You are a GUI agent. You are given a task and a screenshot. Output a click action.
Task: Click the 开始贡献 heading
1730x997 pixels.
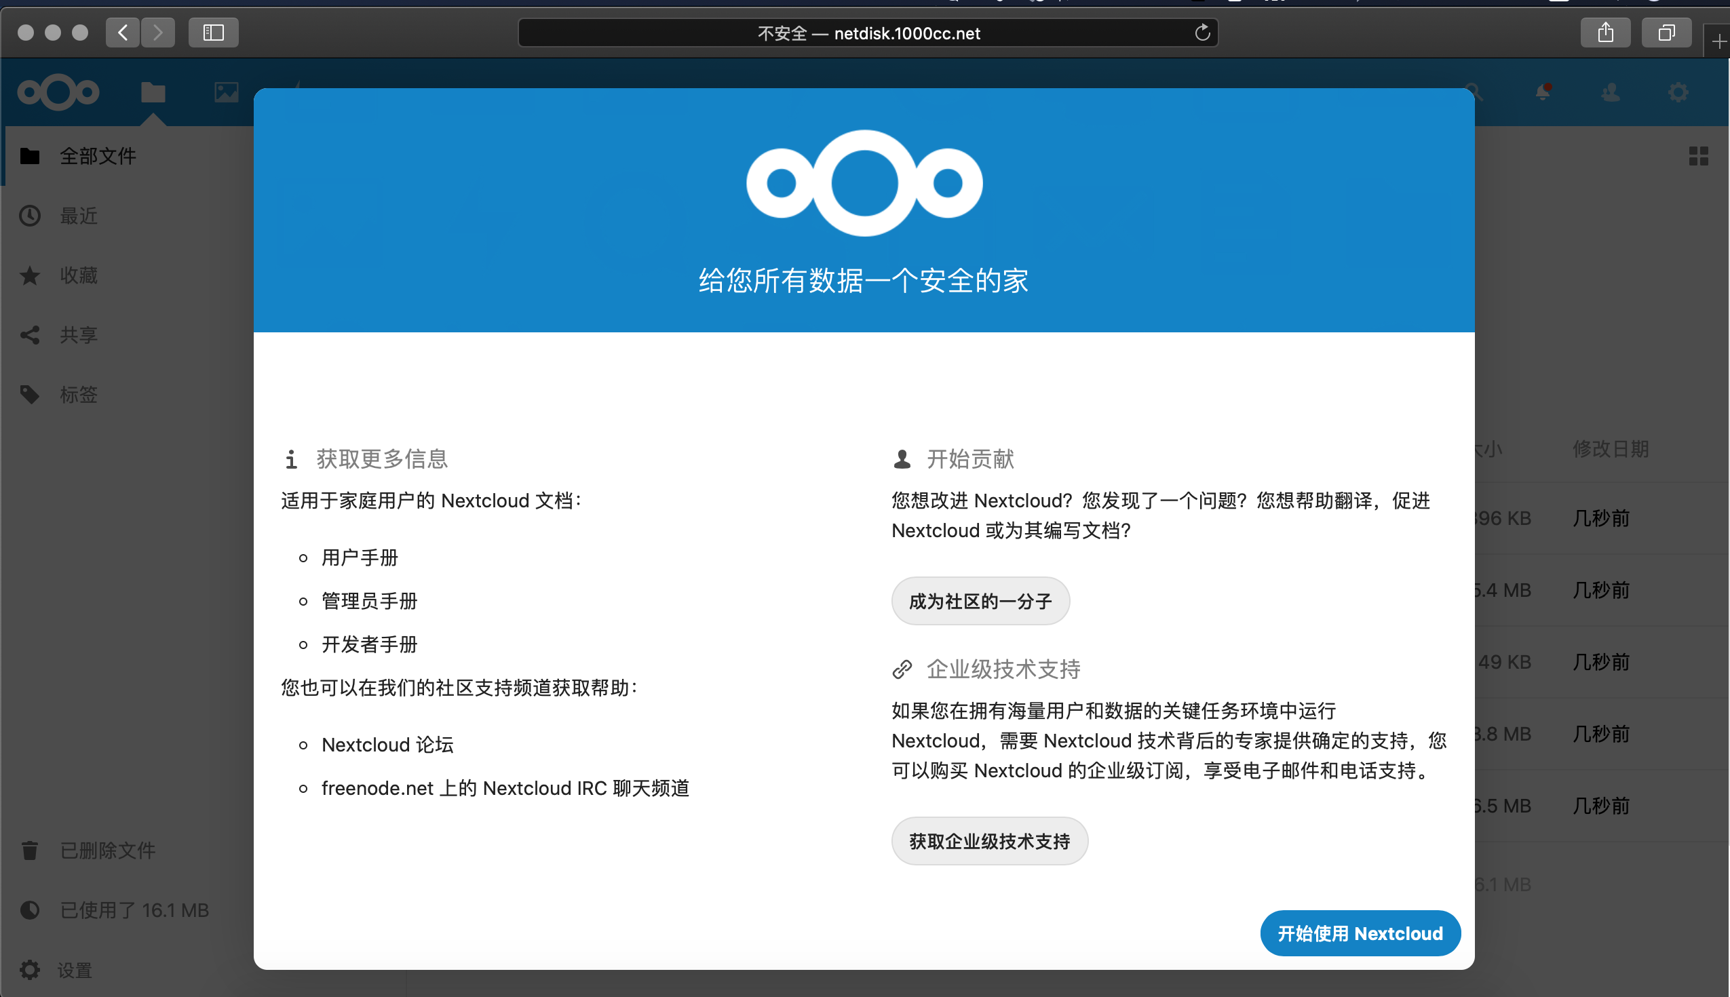click(x=969, y=458)
